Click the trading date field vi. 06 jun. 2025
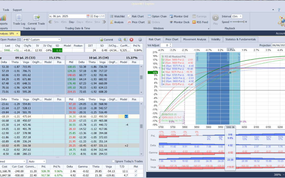The image size is (285, 178). (68, 16)
